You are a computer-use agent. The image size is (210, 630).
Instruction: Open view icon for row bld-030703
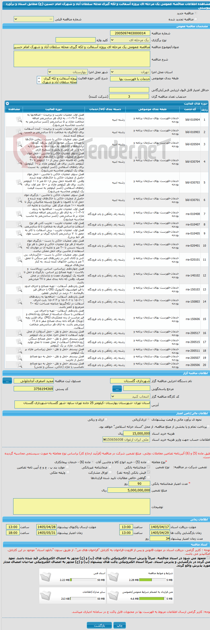(19, 182)
